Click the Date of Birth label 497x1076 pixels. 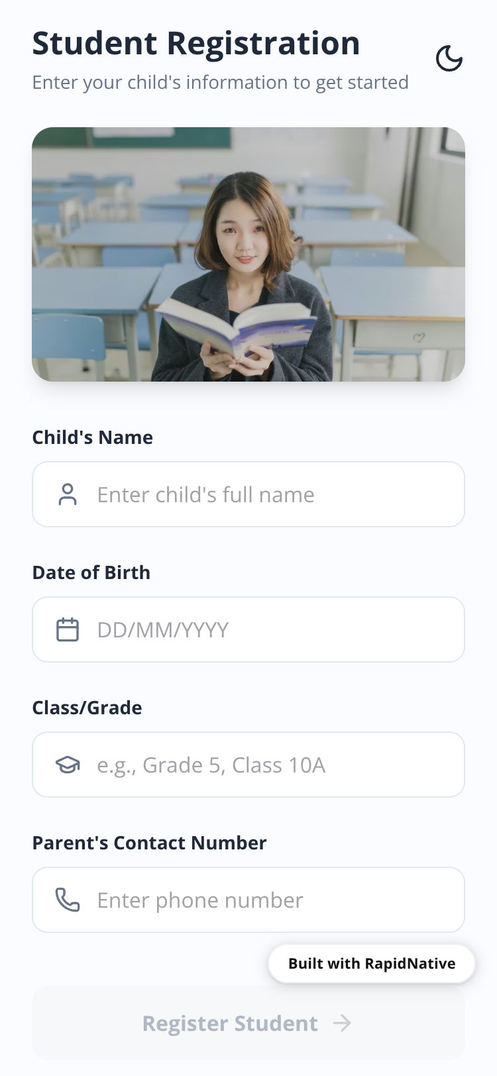(91, 572)
